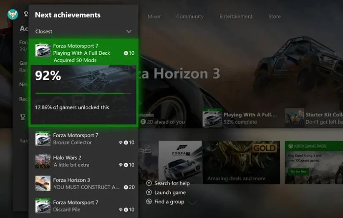This screenshot has height=218, width=343.
Task: Click Forza Motorsport 7 Bronze Collector game icon
Action: pos(43,139)
